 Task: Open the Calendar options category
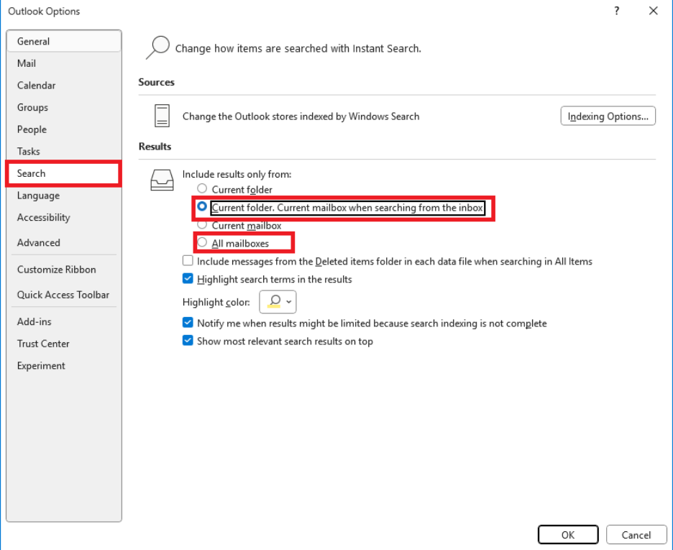pyautogui.click(x=64, y=86)
